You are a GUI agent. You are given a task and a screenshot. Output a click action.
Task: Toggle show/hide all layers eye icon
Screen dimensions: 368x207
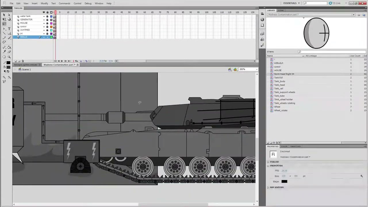44,12
